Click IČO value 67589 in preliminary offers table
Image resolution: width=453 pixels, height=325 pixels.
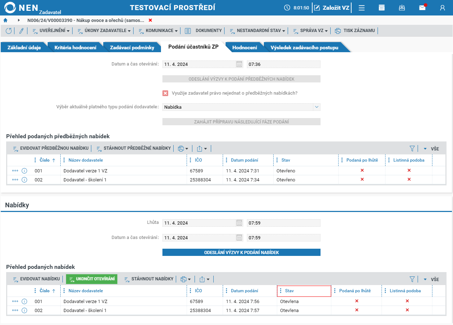pyautogui.click(x=196, y=171)
